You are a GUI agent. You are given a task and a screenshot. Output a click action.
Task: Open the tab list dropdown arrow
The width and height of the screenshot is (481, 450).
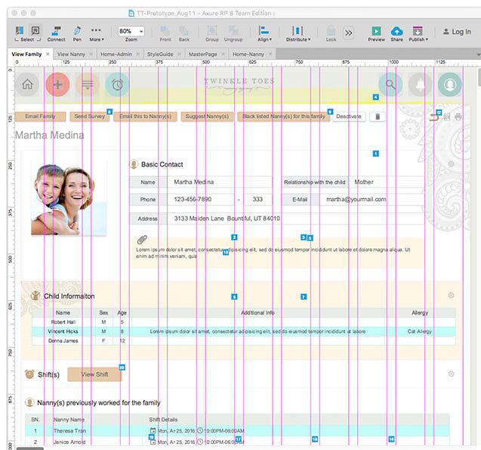(x=478, y=54)
